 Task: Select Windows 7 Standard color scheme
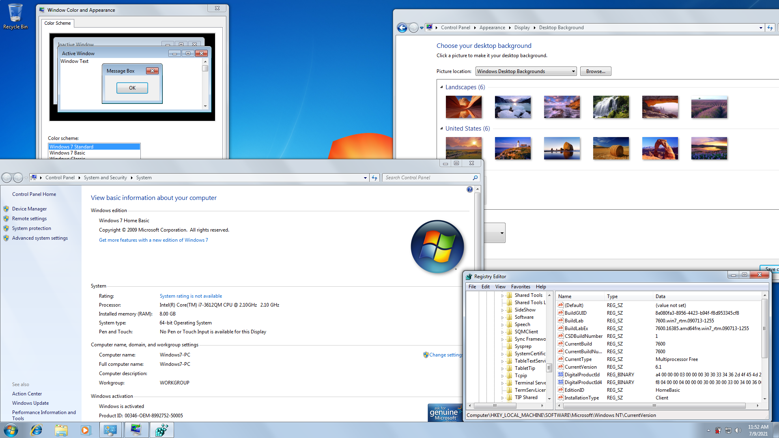point(94,146)
